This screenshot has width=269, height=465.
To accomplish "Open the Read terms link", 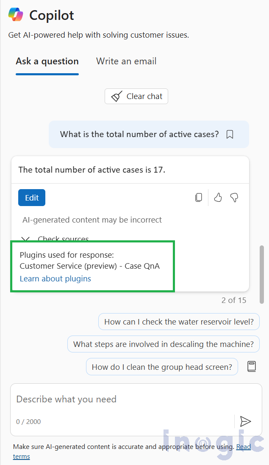I will (132, 451).
